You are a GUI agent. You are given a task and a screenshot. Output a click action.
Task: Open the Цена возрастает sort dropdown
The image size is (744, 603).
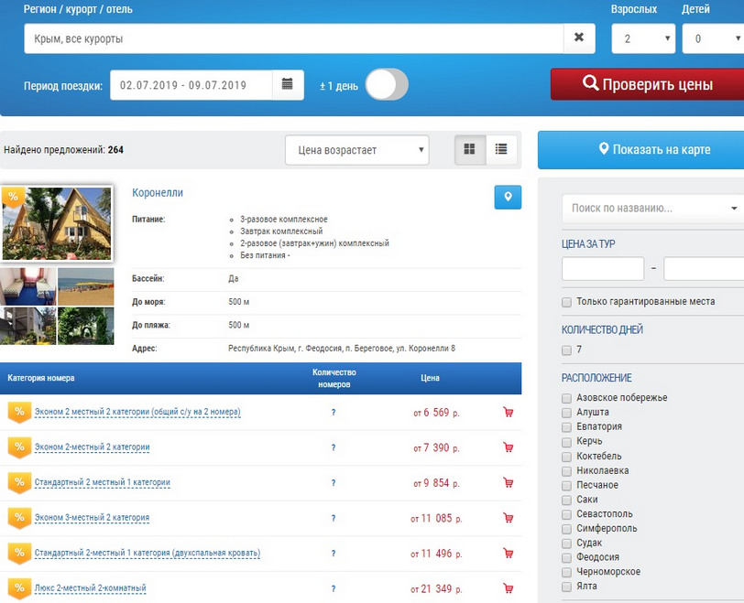point(357,150)
